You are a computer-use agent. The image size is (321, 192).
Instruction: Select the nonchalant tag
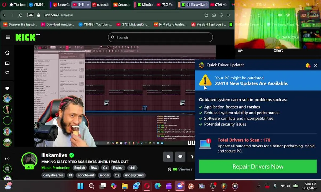pyautogui.click(x=86, y=175)
